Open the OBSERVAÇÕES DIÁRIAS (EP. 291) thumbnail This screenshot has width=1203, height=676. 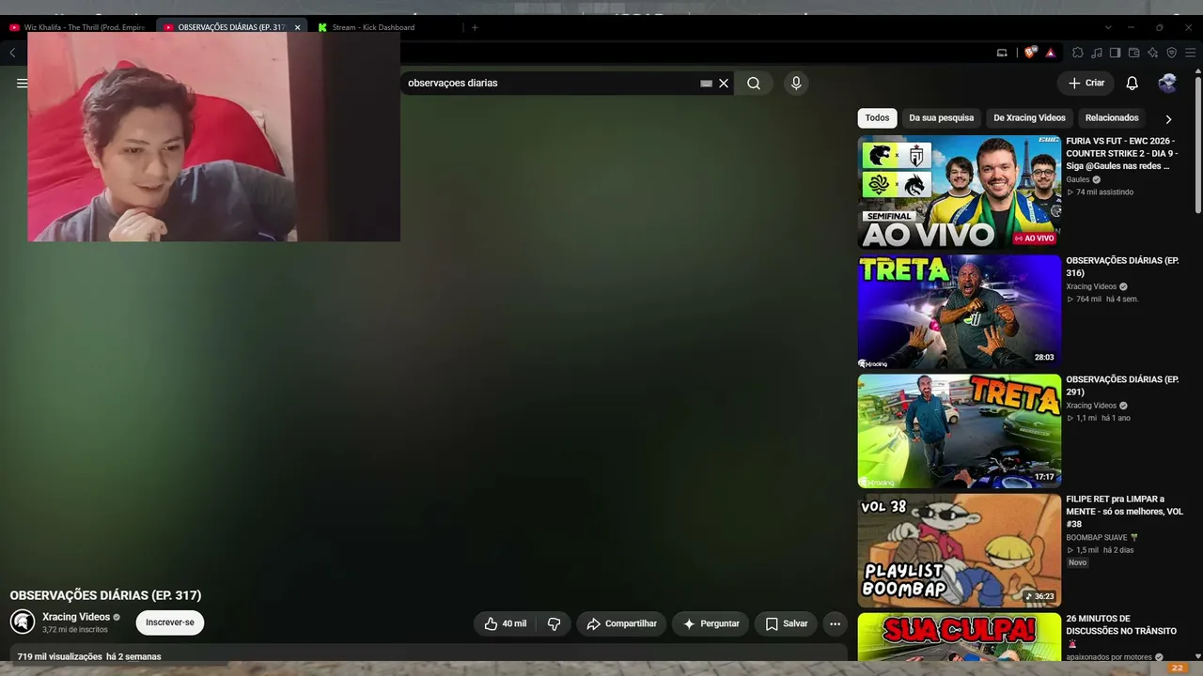click(959, 431)
